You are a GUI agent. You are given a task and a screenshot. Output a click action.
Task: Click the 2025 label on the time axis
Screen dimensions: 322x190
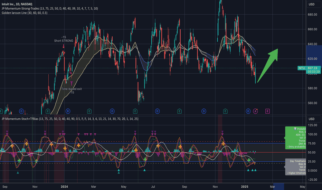(x=245, y=187)
